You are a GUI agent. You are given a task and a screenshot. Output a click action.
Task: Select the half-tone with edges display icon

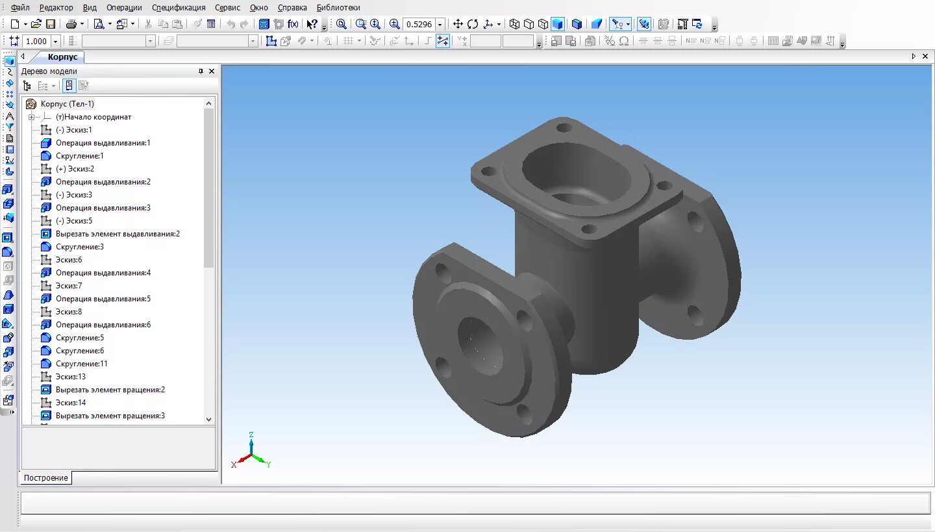[577, 24]
